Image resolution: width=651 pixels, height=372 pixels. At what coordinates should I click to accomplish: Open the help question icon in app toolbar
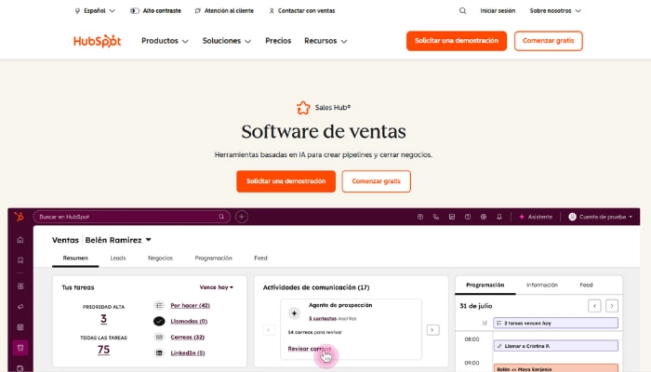[468, 217]
